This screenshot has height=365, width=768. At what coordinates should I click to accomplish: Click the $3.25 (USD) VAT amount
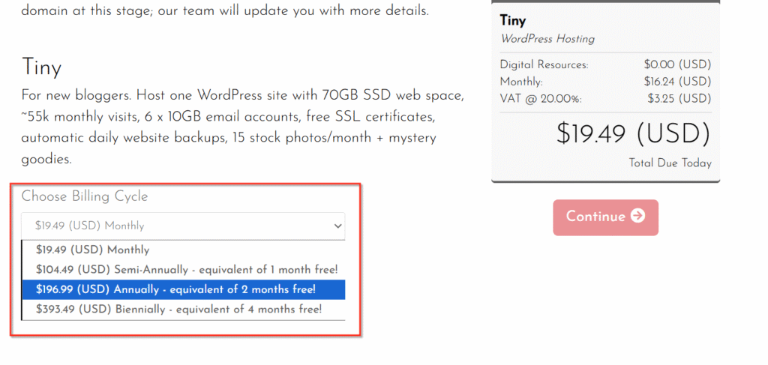[x=679, y=97]
